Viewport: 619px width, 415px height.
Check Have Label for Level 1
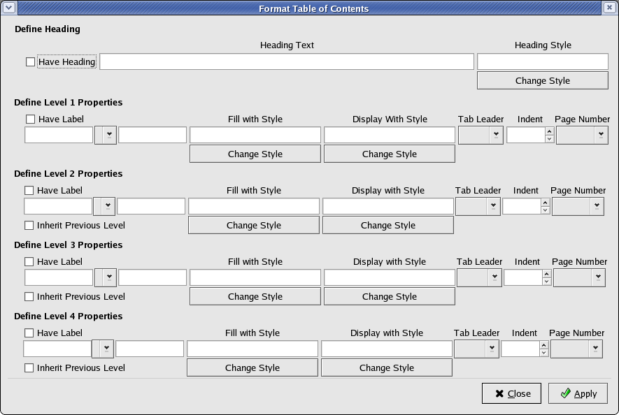tap(30, 119)
